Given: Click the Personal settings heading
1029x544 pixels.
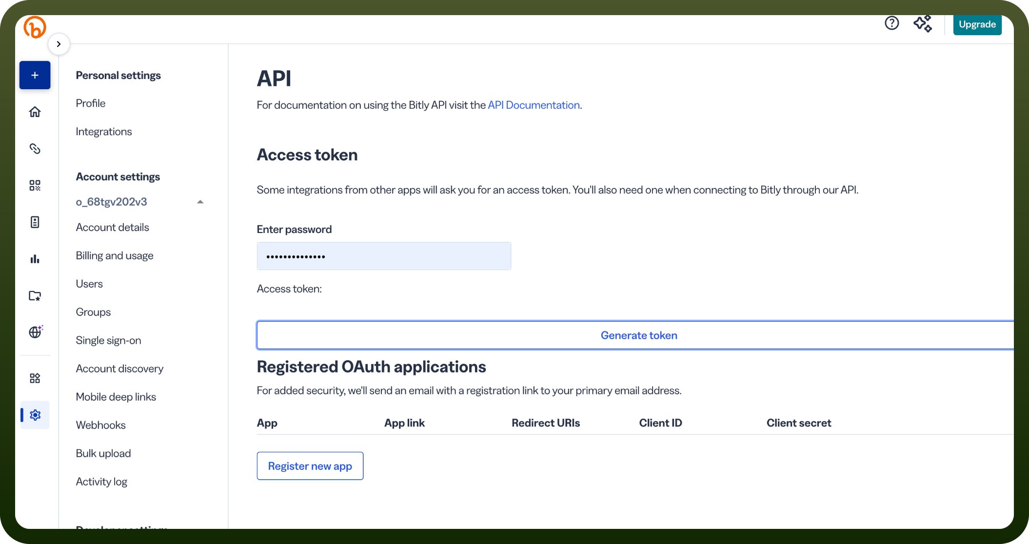Looking at the screenshot, I should point(119,76).
